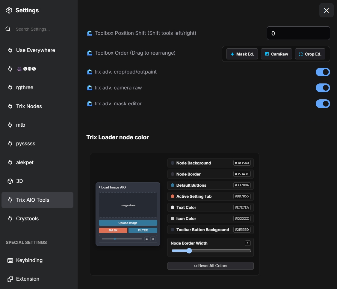Click the icon beside Toolbox Order

pyautogui.click(x=90, y=53)
